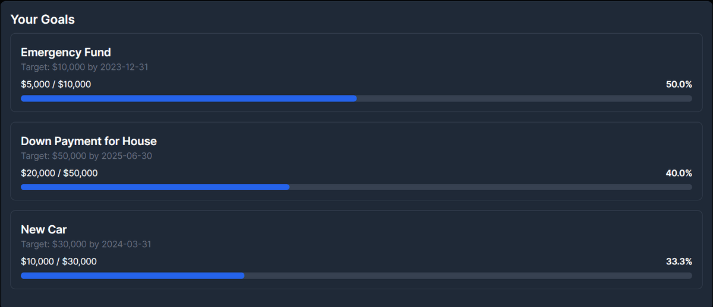Click the unfilled part of the New Car bar
The image size is (713, 307).
click(469, 276)
